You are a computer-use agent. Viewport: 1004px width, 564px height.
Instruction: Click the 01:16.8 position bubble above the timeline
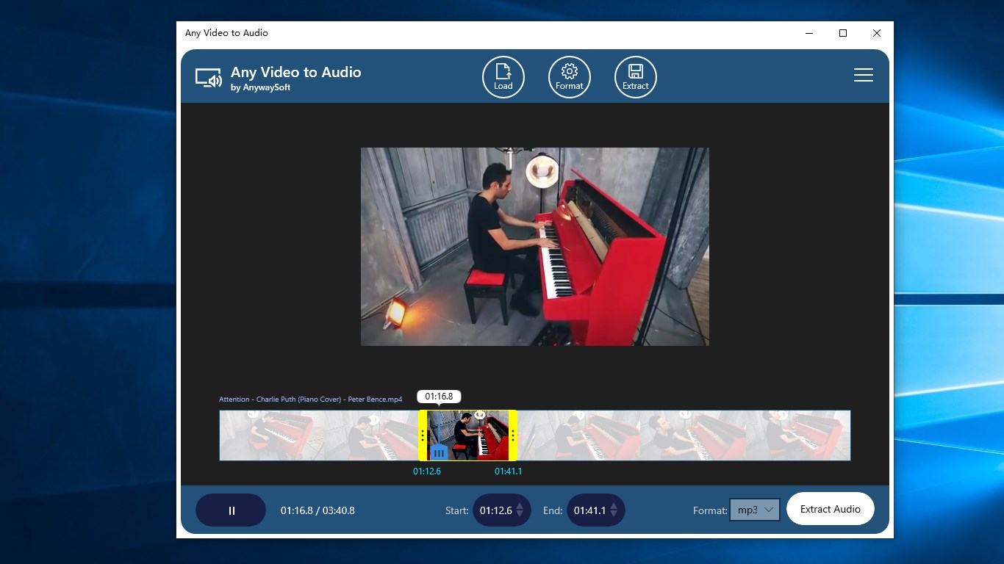pyautogui.click(x=439, y=396)
